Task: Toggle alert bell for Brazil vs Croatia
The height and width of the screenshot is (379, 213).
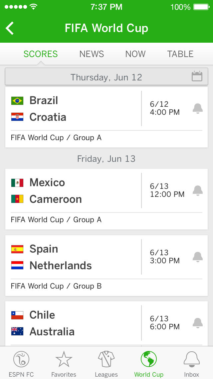Action: (x=198, y=108)
